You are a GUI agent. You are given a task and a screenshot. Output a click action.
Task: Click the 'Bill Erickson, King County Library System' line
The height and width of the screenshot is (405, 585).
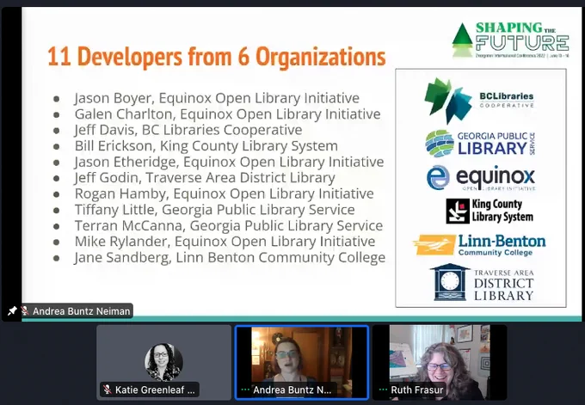click(206, 146)
